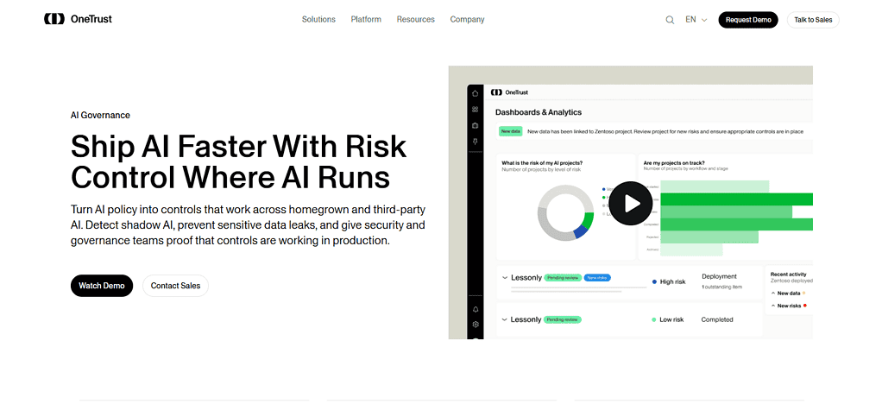Click the bell notification icon in the preview sidebar
Screen dimensions: 882x404
point(476,309)
